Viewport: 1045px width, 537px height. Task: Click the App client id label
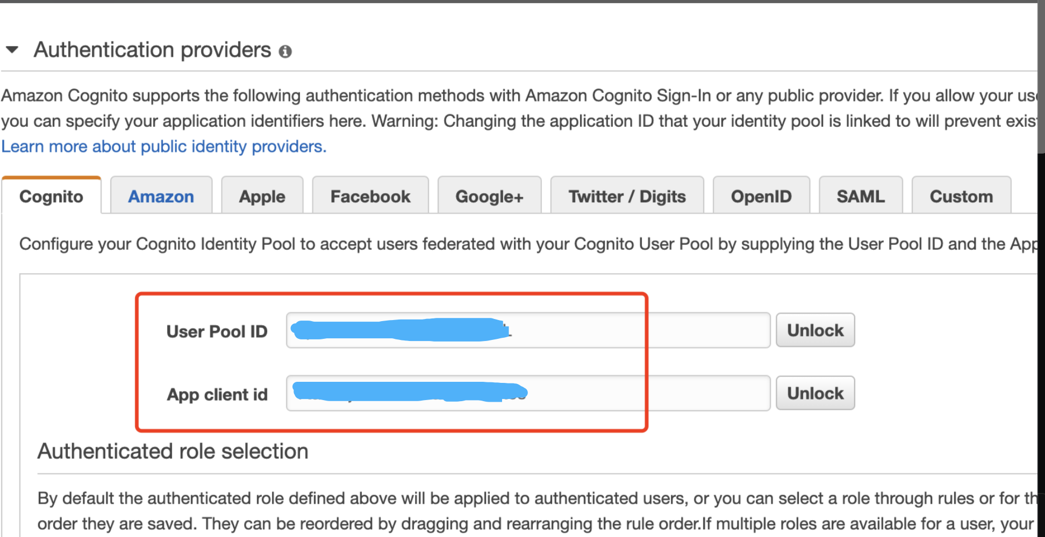coord(217,395)
